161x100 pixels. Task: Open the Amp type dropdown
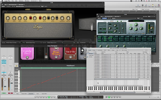(x=34, y=43)
